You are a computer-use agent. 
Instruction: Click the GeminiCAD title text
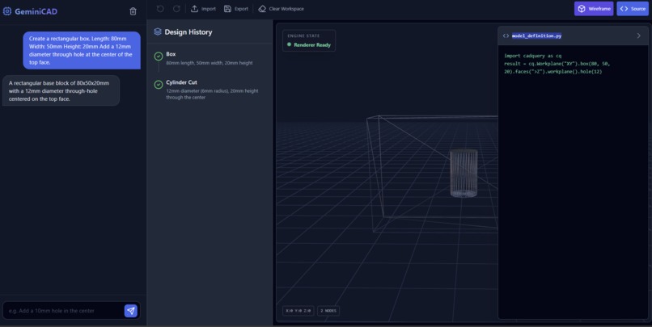(x=36, y=11)
